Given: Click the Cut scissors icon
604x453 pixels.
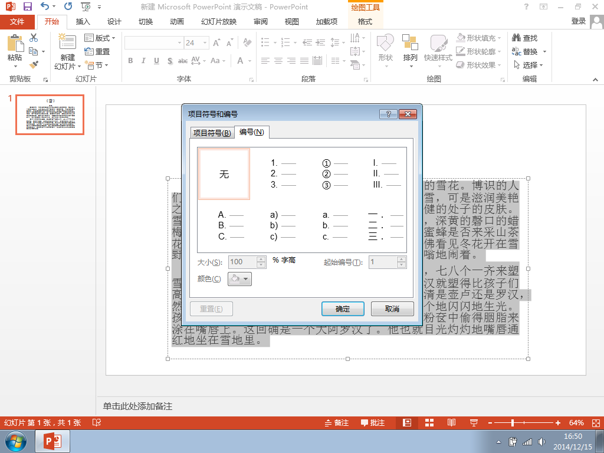Looking at the screenshot, I should [34, 37].
